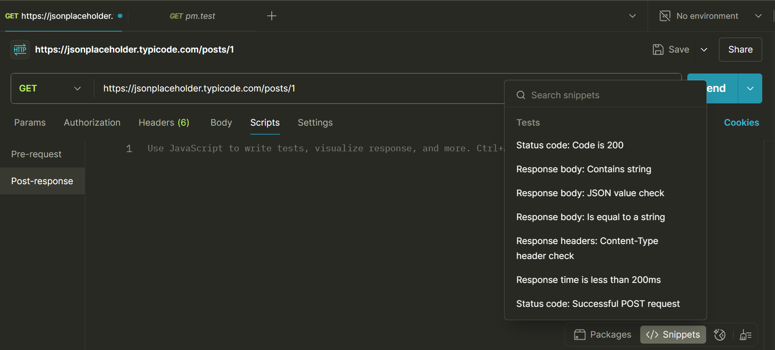775x350 pixels.
Task: Switch to the jsonplaceholder request tab
Action: tap(64, 16)
